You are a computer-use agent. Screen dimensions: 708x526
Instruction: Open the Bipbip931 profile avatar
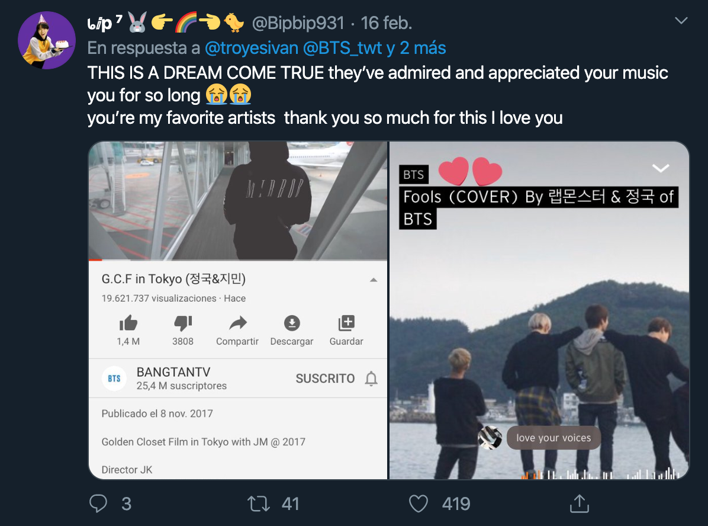click(47, 40)
